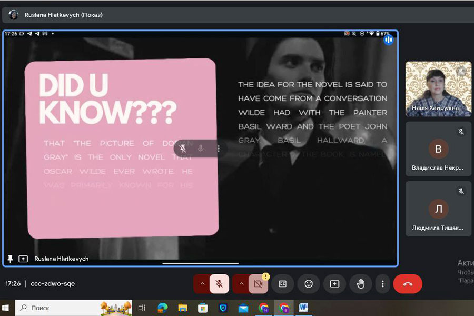Image resolution: width=474 pixels, height=316 pixels.
Task: Raise your hand in the meeting
Action: click(361, 284)
